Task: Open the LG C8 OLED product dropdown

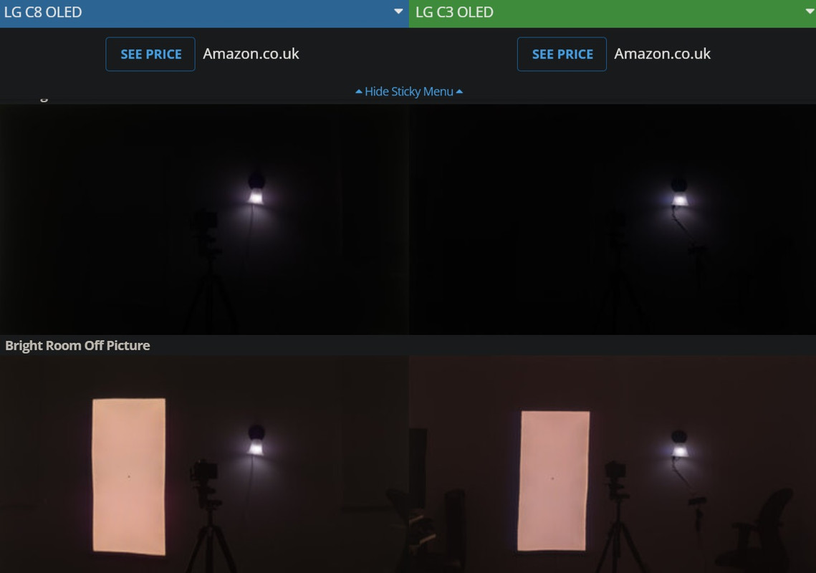Action: pyautogui.click(x=204, y=12)
